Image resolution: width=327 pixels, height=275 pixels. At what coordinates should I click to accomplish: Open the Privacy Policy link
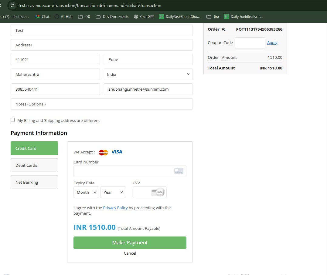click(x=115, y=208)
